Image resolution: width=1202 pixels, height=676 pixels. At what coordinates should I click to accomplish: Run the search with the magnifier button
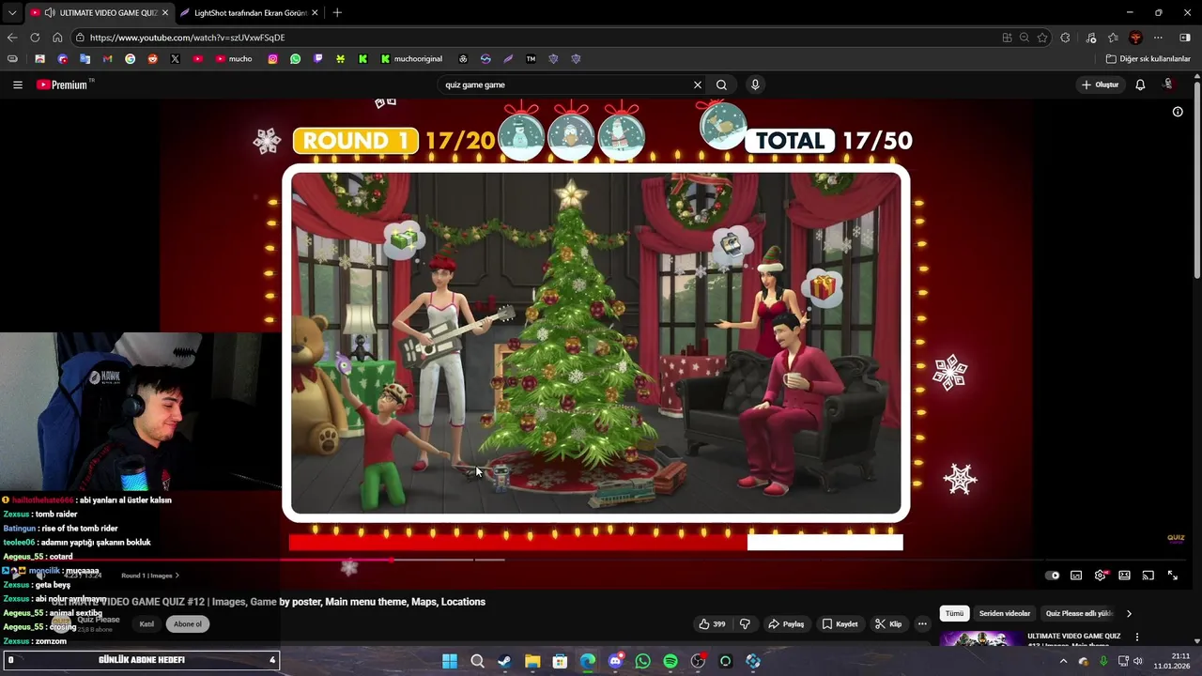tap(721, 84)
